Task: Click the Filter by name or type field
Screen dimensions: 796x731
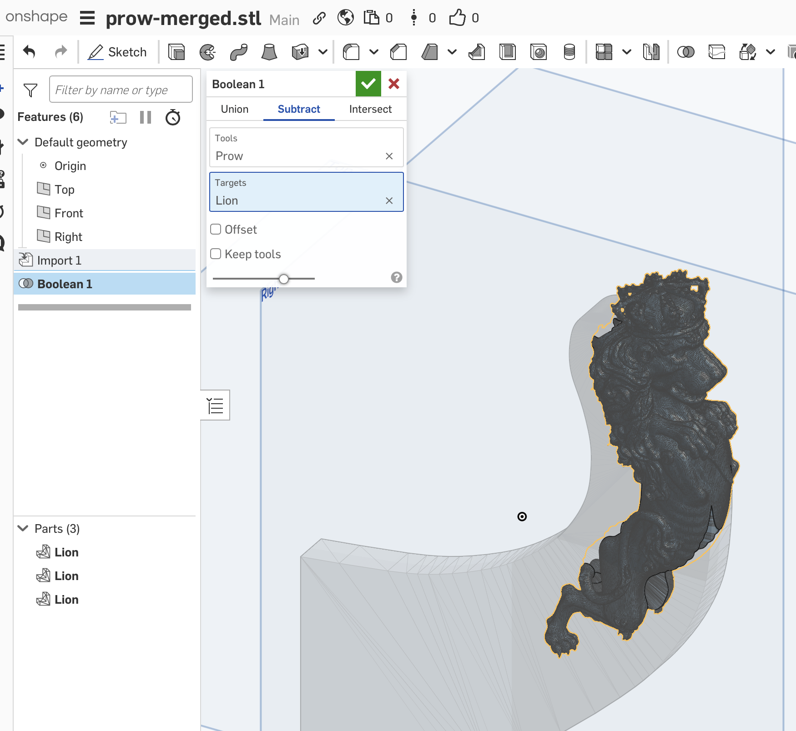Action: tap(121, 90)
